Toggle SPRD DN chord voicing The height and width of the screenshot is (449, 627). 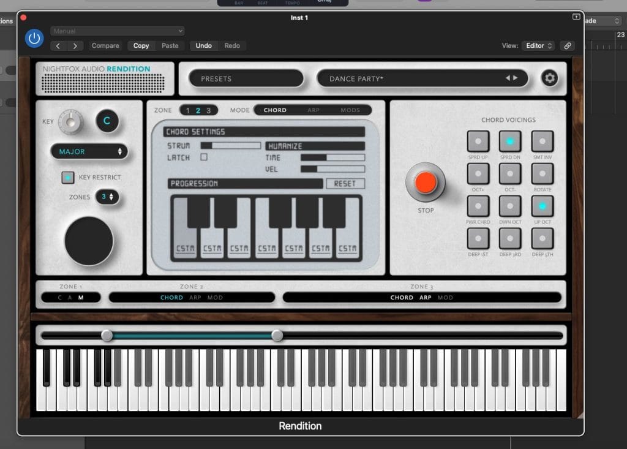[510, 141]
